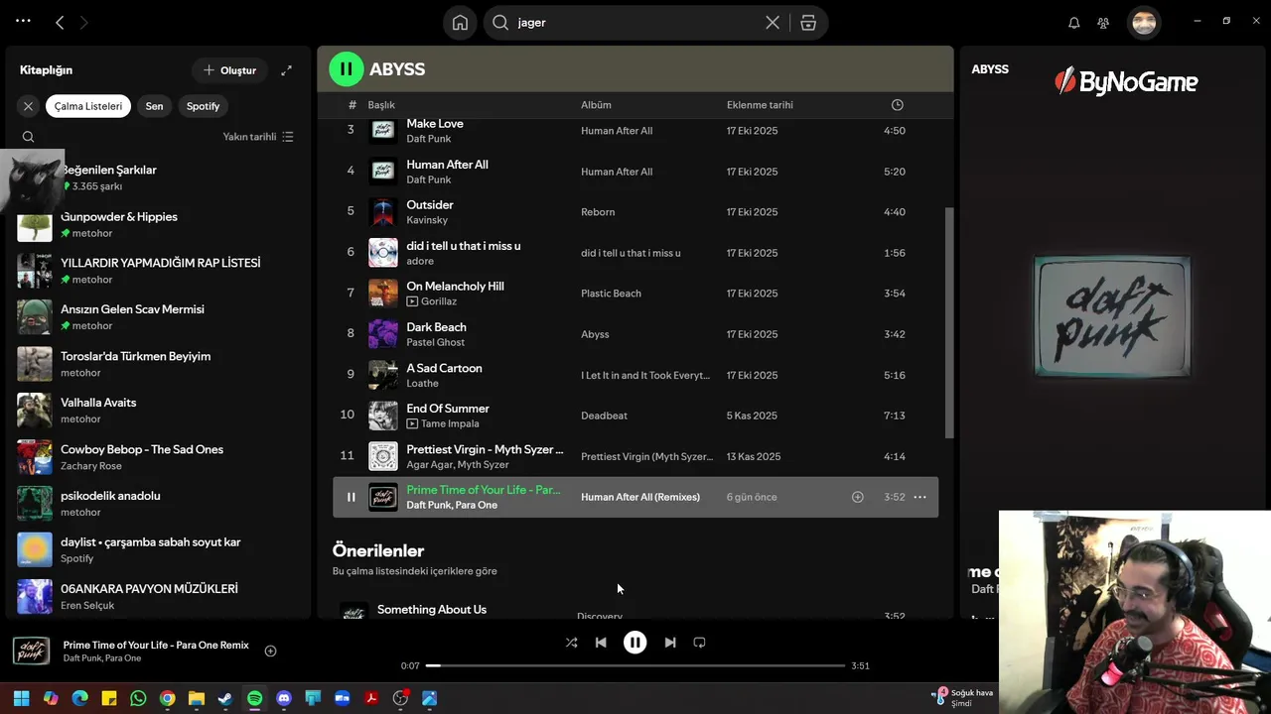This screenshot has width=1271, height=714.
Task: Go to Spotify Home
Action: [460, 23]
